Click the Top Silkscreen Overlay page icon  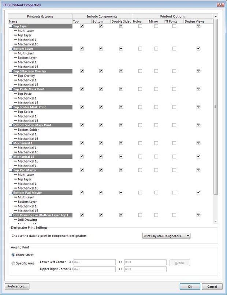point(11,71)
